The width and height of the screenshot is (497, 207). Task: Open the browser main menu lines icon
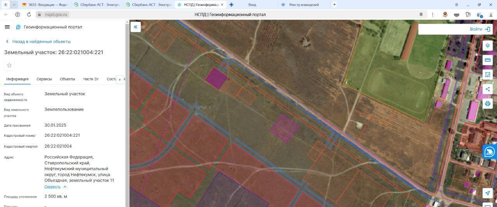pyautogui.click(x=457, y=5)
